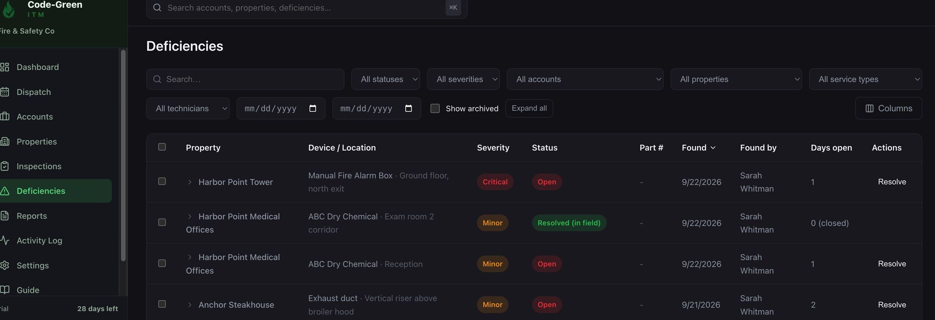Screen dimensions: 935x320
Task: Click the Expand all button
Action: 529,108
